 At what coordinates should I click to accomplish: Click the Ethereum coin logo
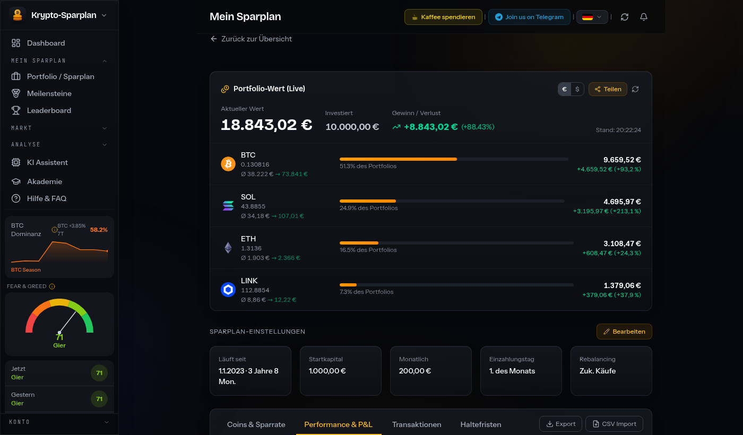228,248
